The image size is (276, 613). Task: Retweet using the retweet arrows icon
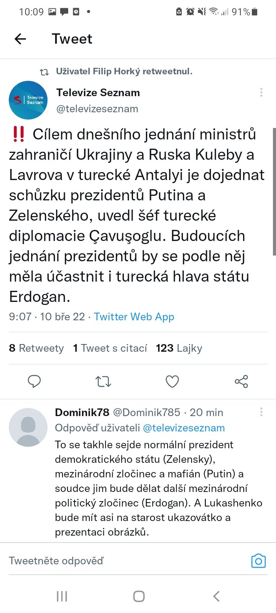click(x=103, y=381)
